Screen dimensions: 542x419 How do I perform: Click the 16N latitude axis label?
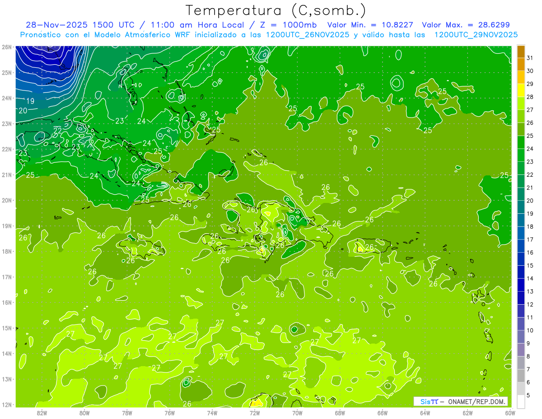(x=7, y=302)
